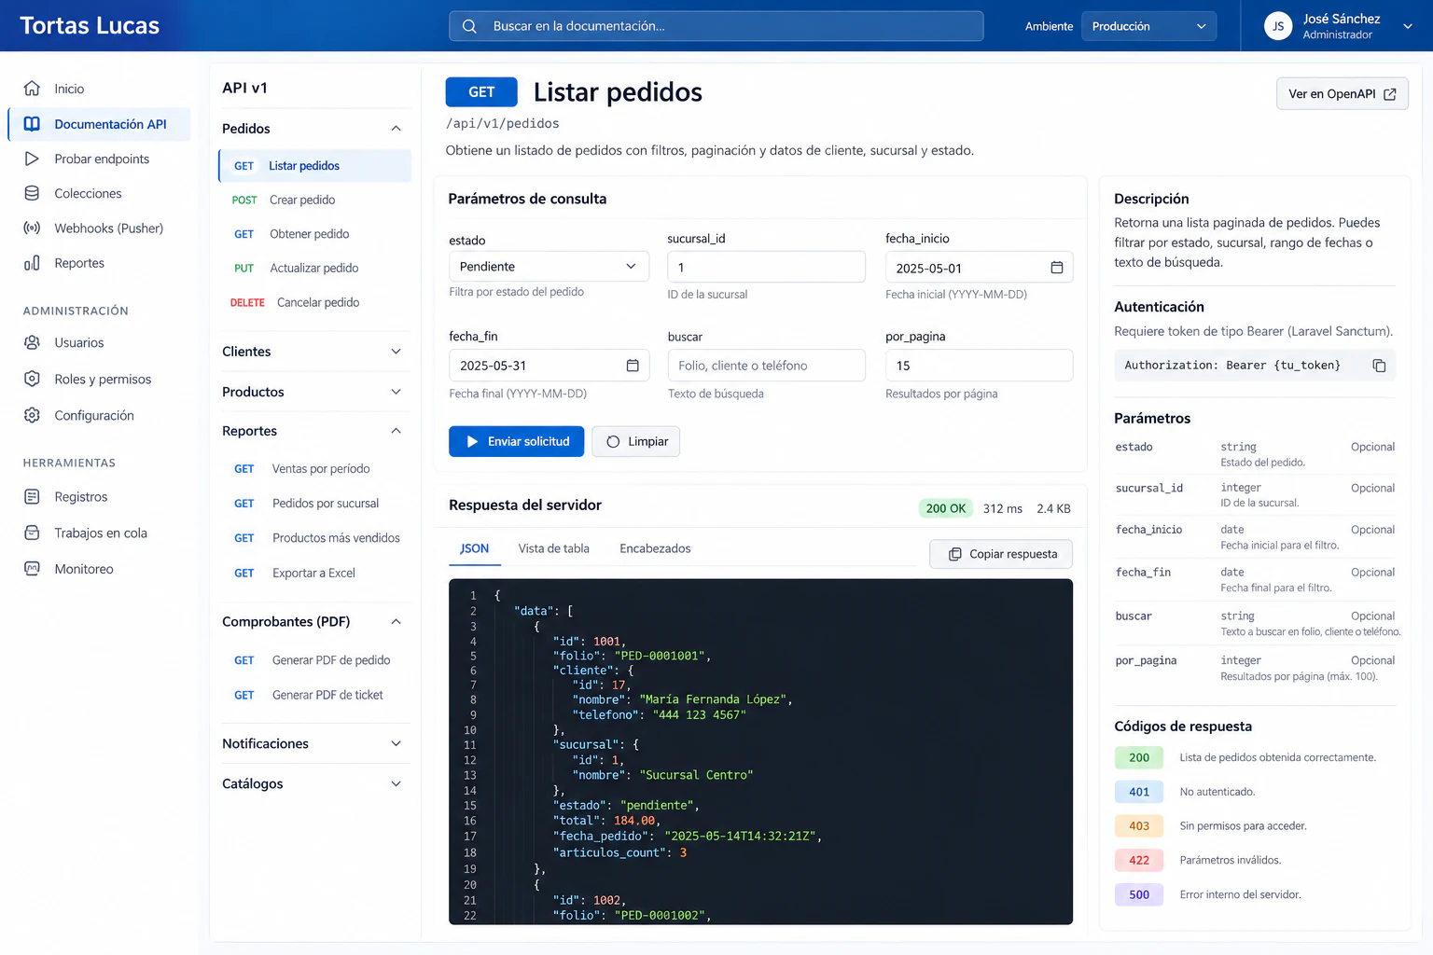Click the buscar text input field
This screenshot has width=1433, height=955.
767,366
